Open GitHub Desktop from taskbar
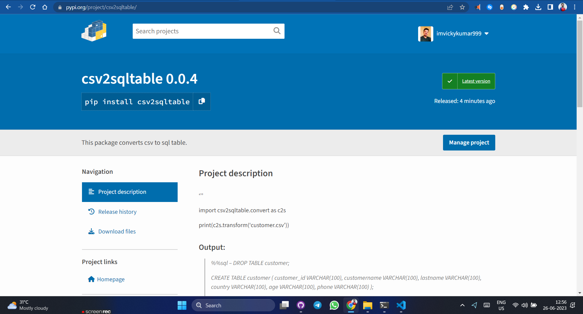 click(301, 305)
